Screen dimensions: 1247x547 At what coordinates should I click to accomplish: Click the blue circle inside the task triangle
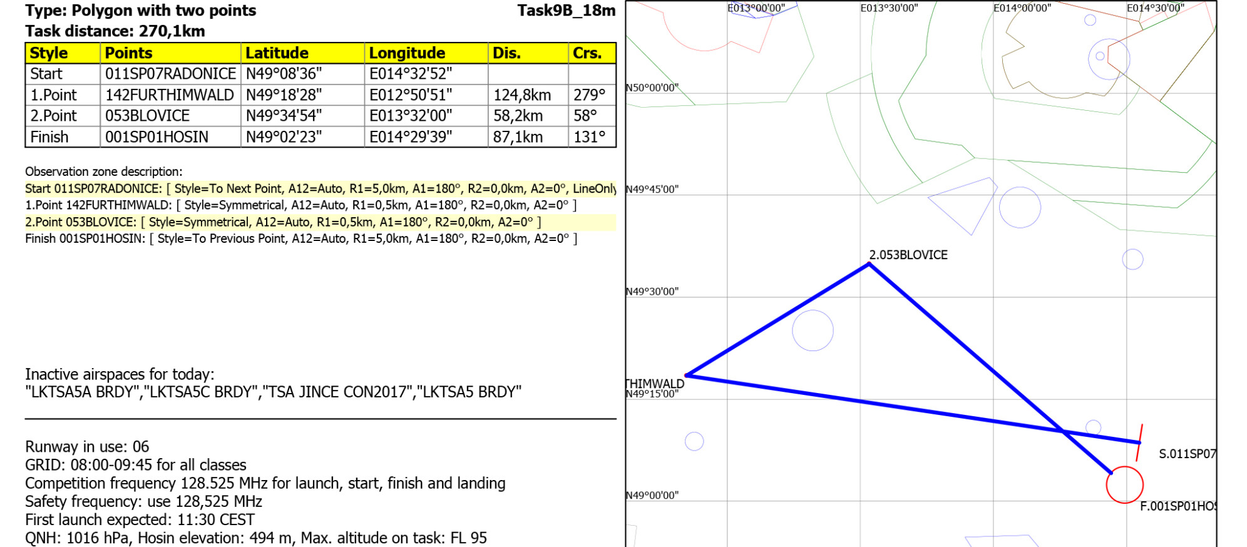pyautogui.click(x=813, y=330)
